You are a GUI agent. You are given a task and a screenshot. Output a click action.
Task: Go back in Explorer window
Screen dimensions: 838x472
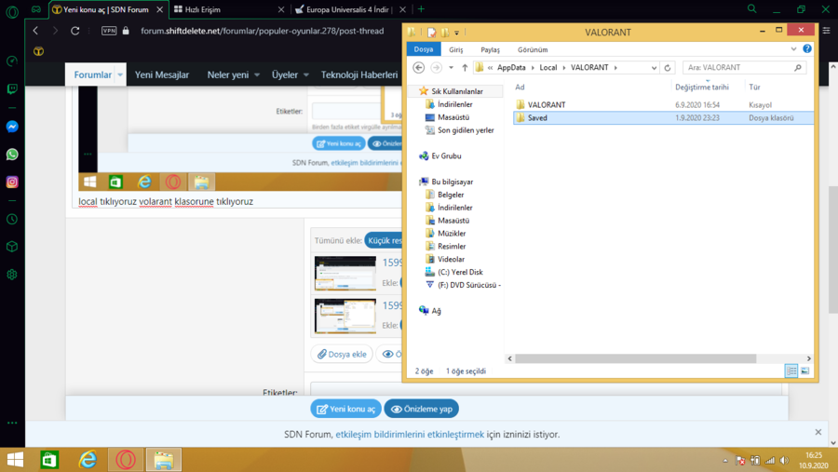(419, 67)
